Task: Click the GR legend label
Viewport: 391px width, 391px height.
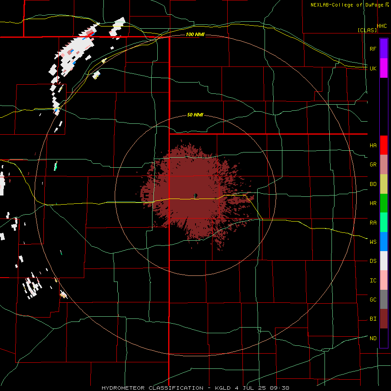Action: 373,165
